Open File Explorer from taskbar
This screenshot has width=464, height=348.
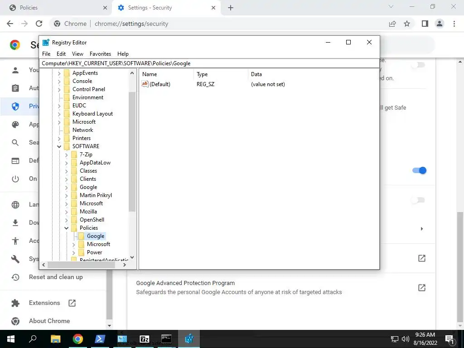[55, 339]
